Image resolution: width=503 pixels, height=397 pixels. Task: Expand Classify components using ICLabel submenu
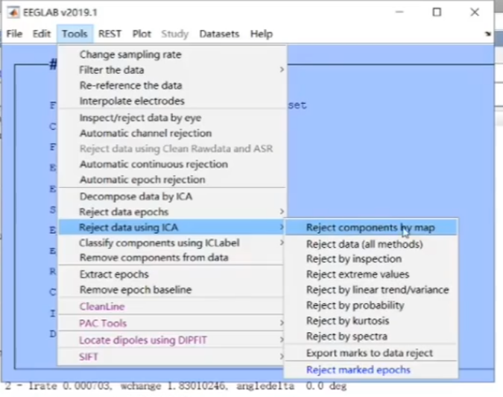click(282, 243)
